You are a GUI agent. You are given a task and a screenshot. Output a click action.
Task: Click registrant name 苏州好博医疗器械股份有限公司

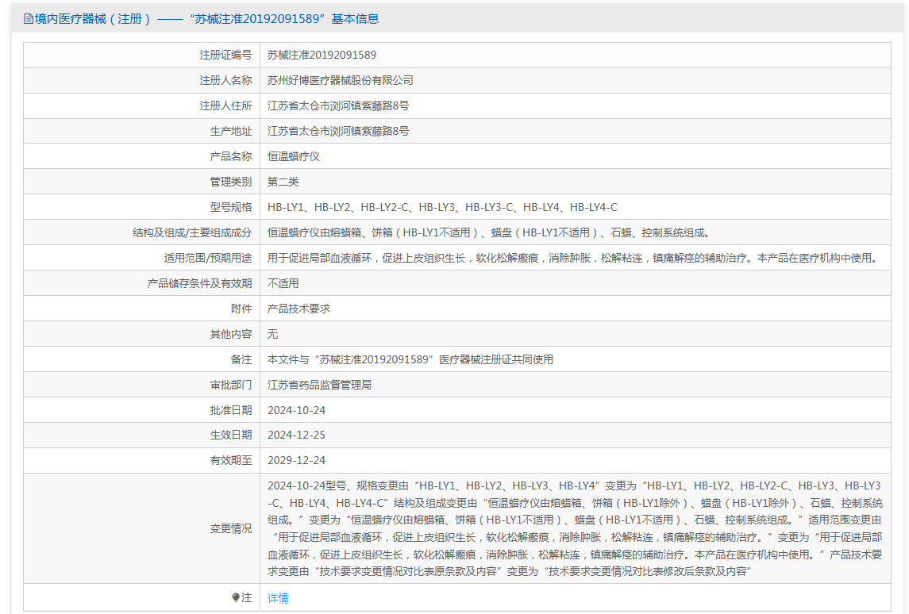point(340,80)
